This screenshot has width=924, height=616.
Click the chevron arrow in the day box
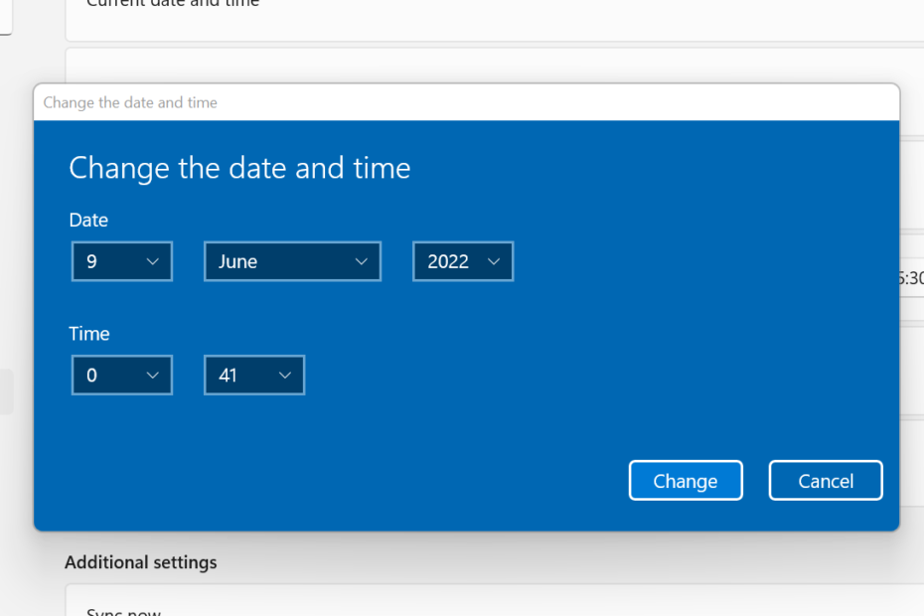click(153, 261)
